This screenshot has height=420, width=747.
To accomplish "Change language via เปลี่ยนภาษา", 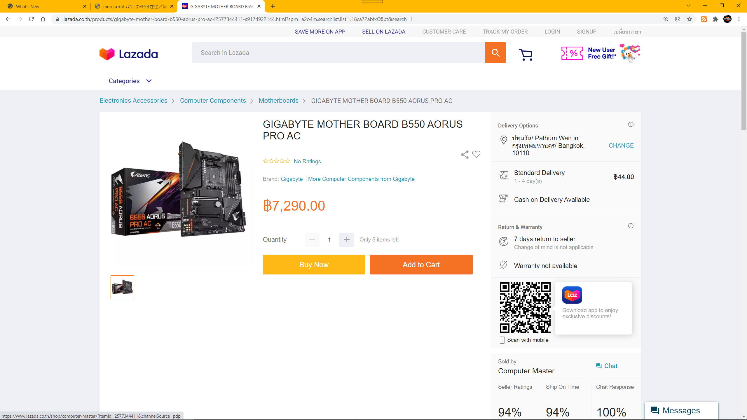I will pos(627,32).
